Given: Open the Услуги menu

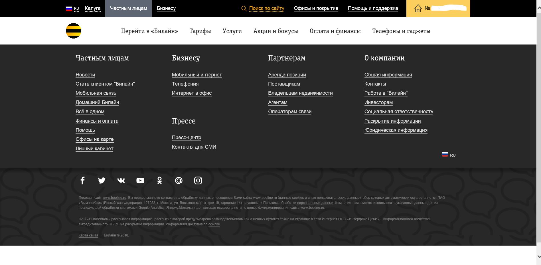Looking at the screenshot, I should pos(232,31).
